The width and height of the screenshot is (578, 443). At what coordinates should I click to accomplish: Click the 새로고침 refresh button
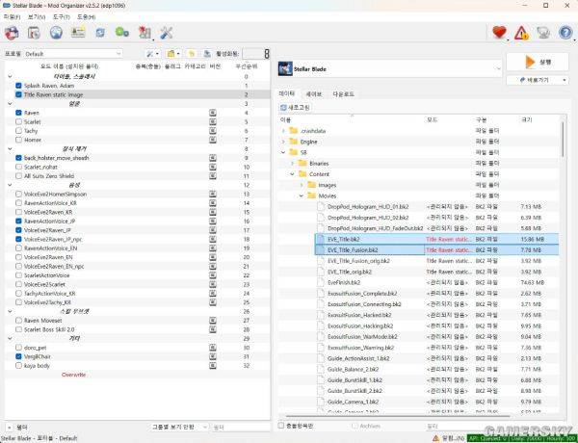point(295,107)
